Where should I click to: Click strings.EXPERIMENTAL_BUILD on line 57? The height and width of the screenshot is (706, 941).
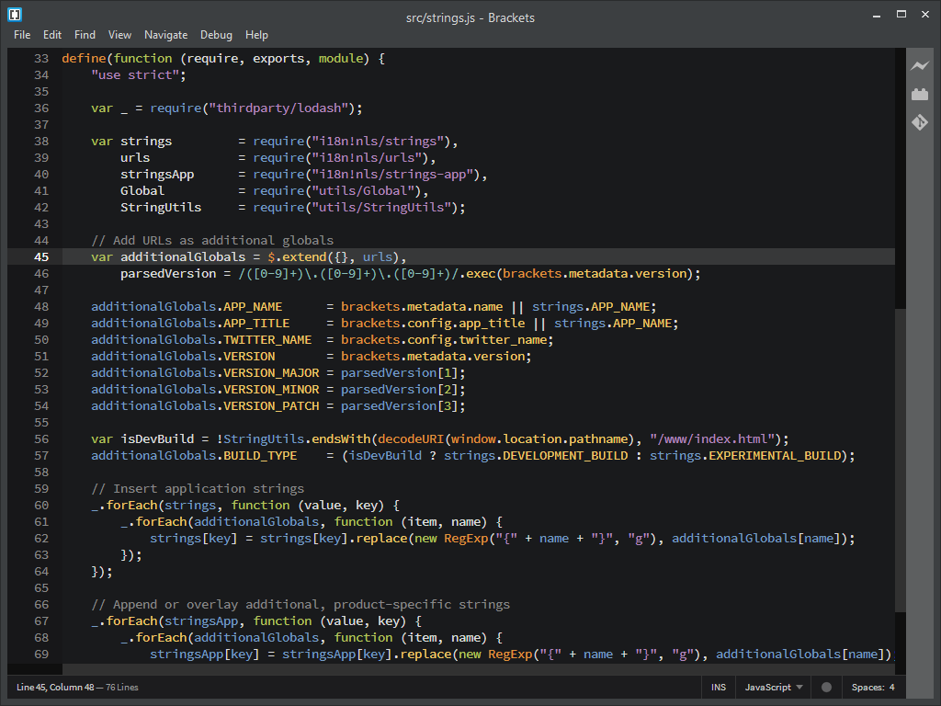click(x=745, y=456)
